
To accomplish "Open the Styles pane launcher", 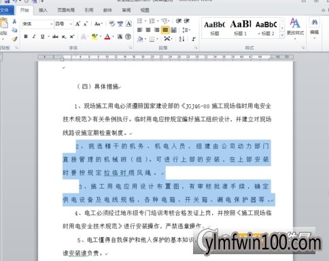I will click(303, 48).
